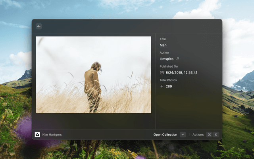
Task: Click the calendar icon next to the date
Action: point(162,73)
